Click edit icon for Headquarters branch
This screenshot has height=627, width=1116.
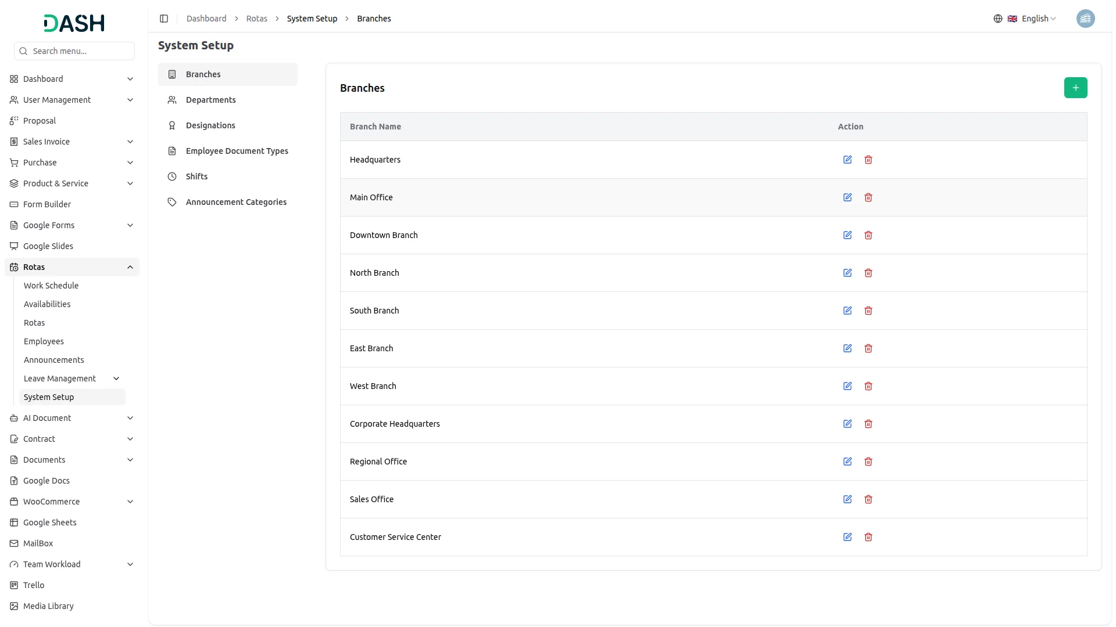[x=847, y=160]
